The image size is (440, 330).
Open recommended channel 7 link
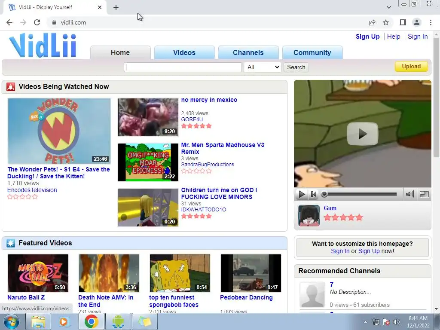[x=332, y=284]
